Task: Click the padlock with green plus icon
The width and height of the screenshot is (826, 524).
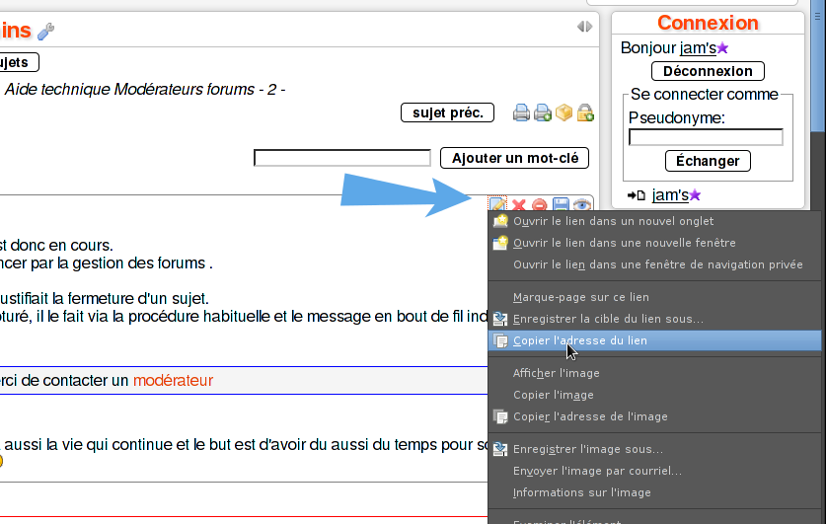Action: [585, 112]
